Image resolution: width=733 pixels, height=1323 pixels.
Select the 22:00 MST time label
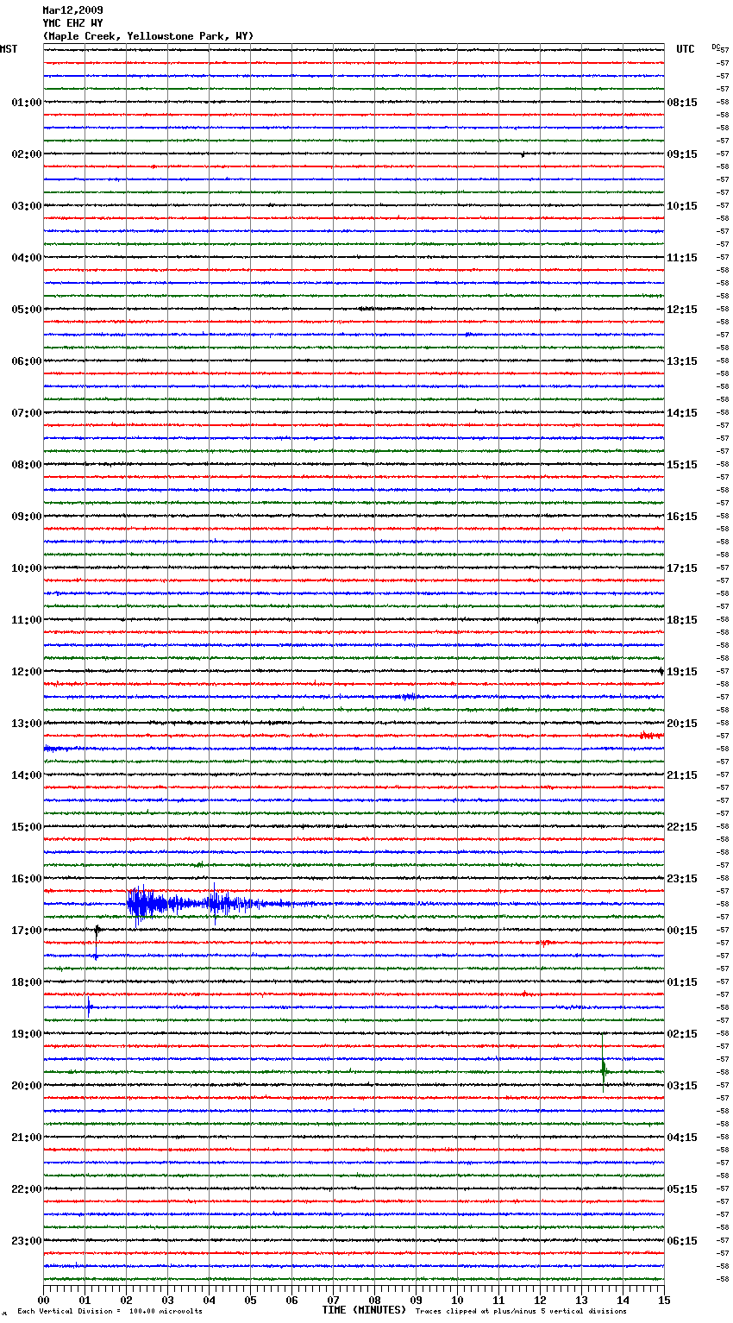(27, 1189)
